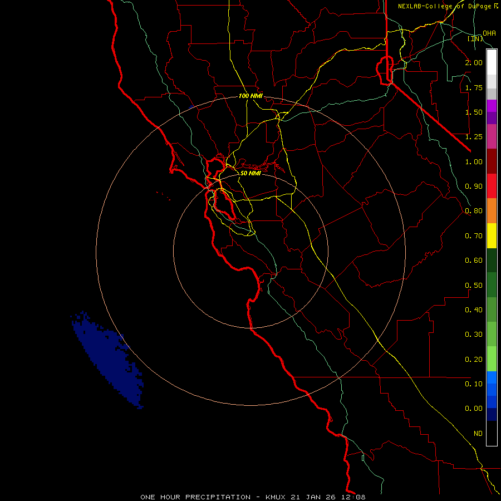Click the navy swatch just above ND
Screen dimensions: 501x501
(492, 415)
